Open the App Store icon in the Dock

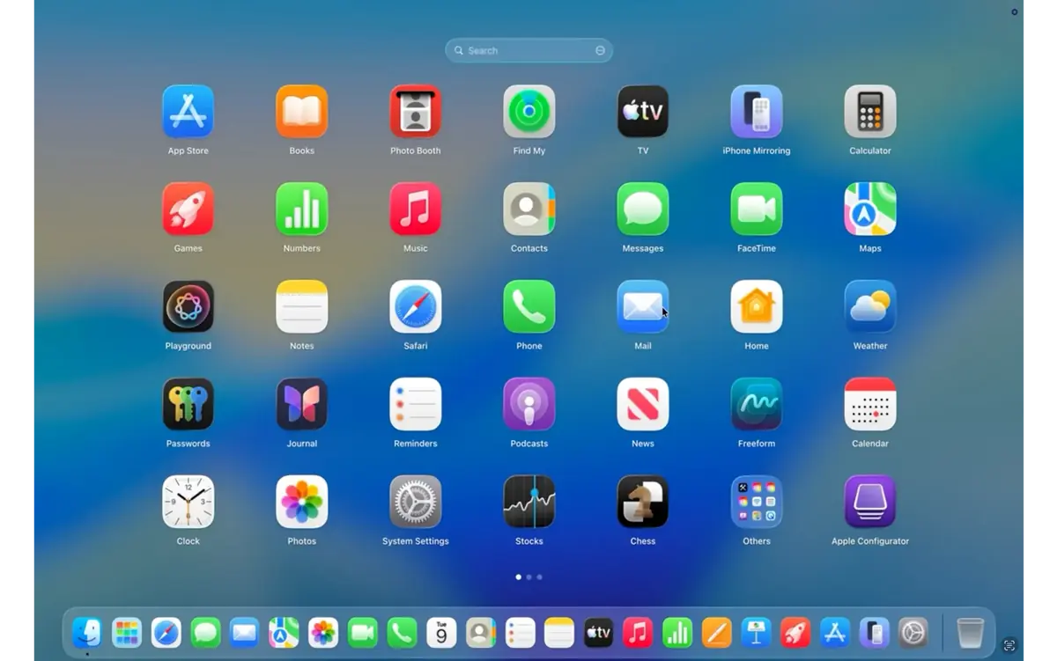[x=834, y=633]
